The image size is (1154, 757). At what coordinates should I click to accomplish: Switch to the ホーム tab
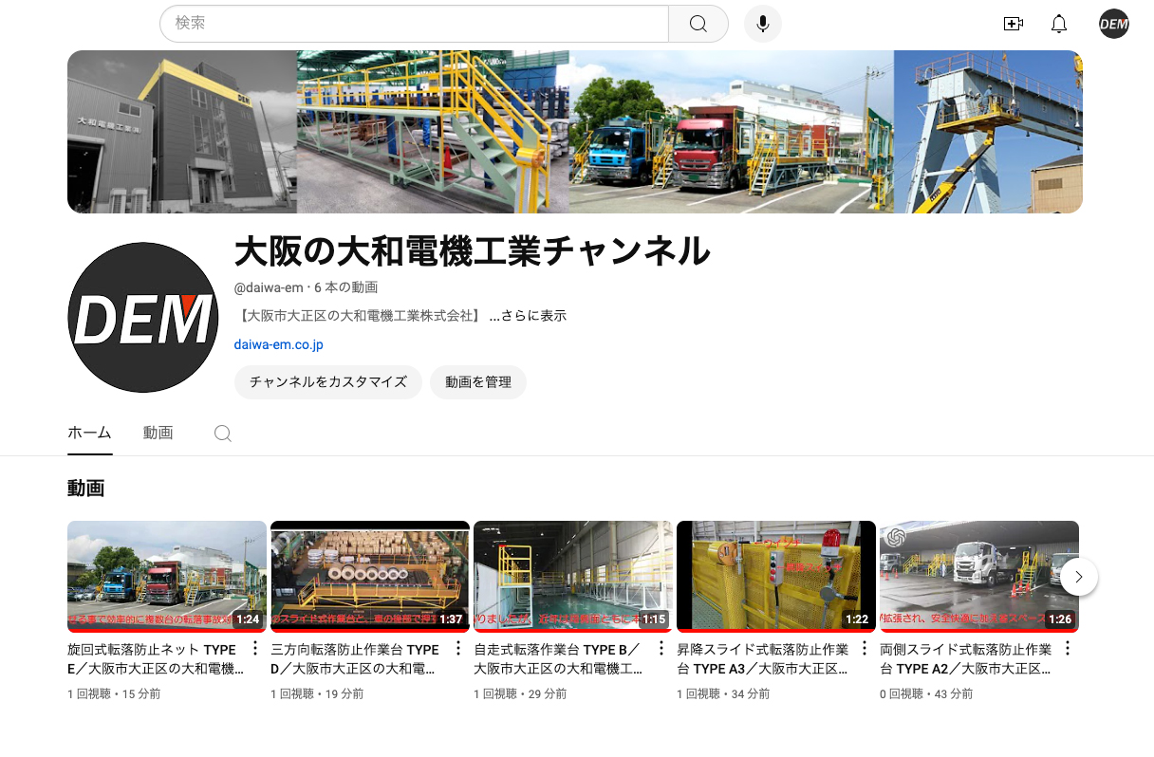[89, 433]
